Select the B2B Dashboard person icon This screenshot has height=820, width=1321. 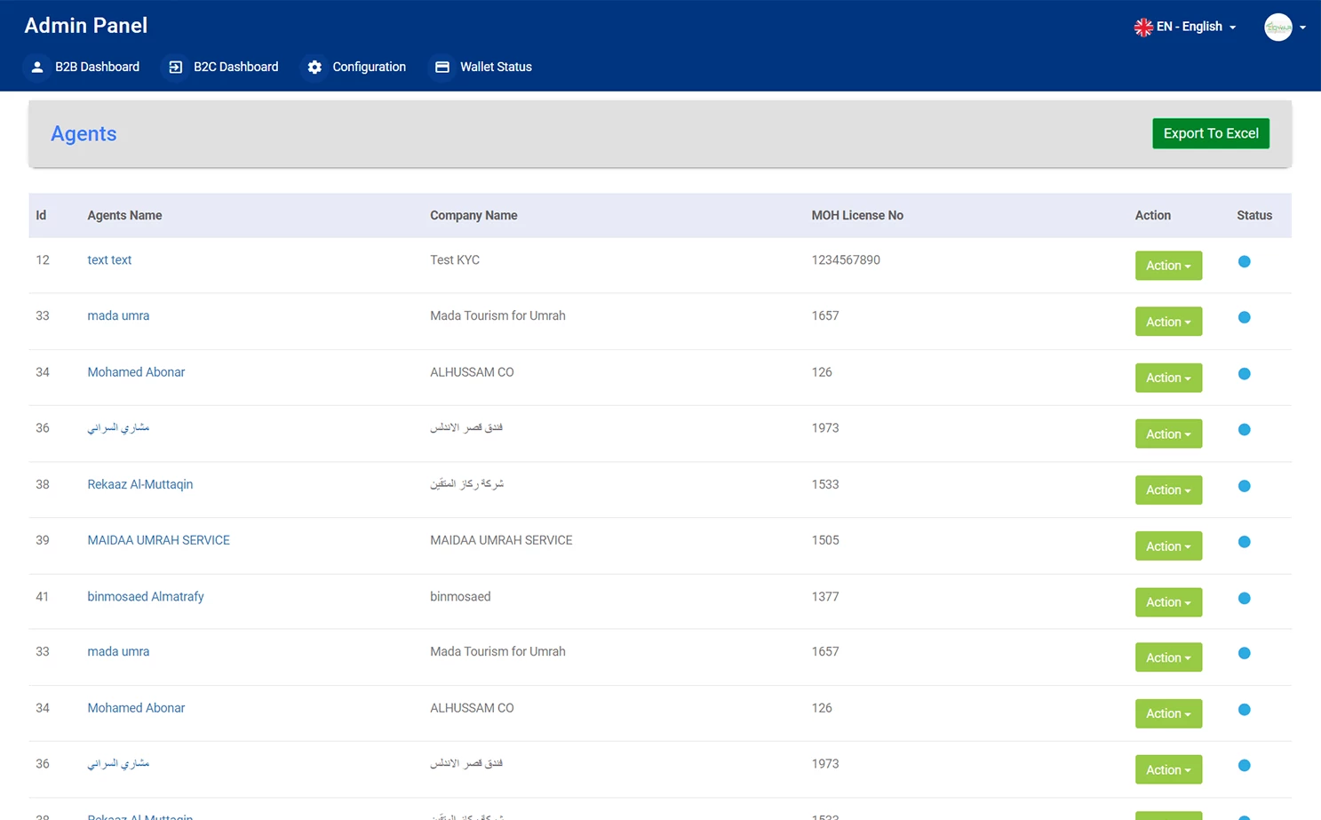(36, 67)
